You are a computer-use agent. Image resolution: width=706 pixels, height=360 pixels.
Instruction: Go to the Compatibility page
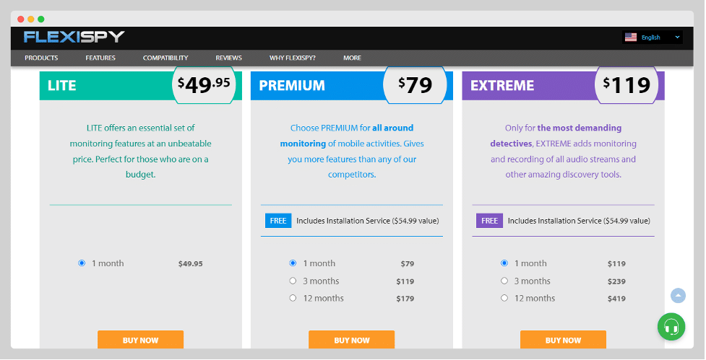click(165, 58)
